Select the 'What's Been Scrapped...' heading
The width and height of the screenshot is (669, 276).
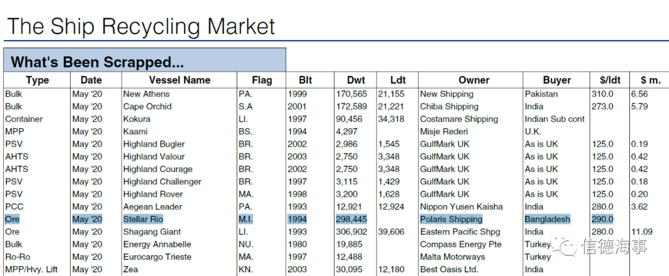97,62
